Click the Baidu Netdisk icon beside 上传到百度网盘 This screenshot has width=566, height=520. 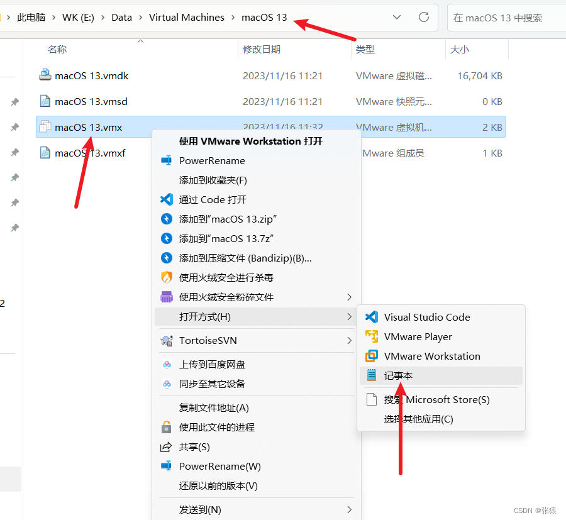[167, 365]
